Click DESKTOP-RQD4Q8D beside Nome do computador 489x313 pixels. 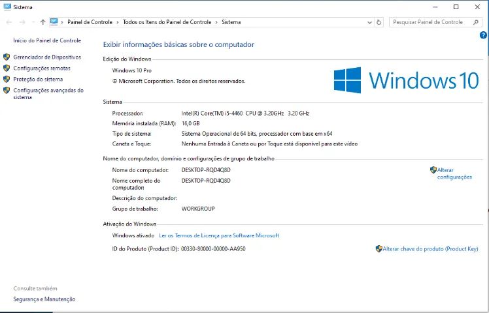click(x=206, y=170)
